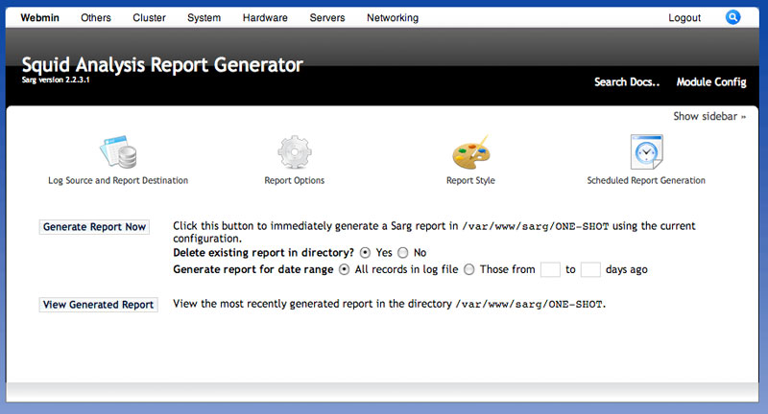Open the Report Style palette icon
Screen dimensions: 768x414
[470, 153]
